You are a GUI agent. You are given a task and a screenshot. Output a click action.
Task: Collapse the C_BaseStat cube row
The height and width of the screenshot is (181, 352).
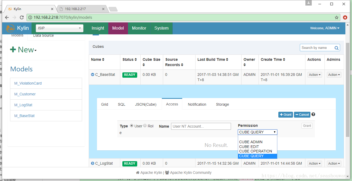tap(93, 75)
